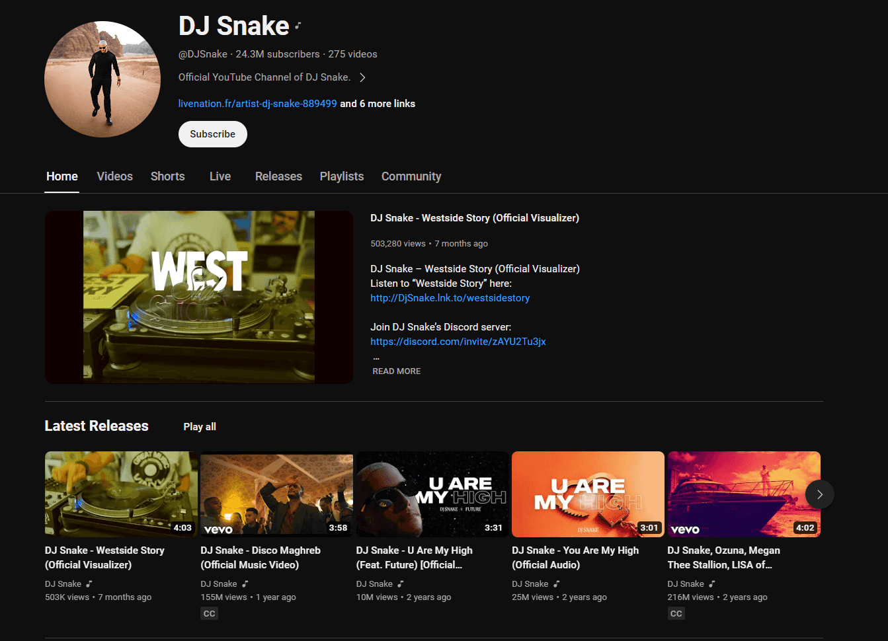Go to the Community tab
Screen dimensions: 888x641
coord(411,176)
